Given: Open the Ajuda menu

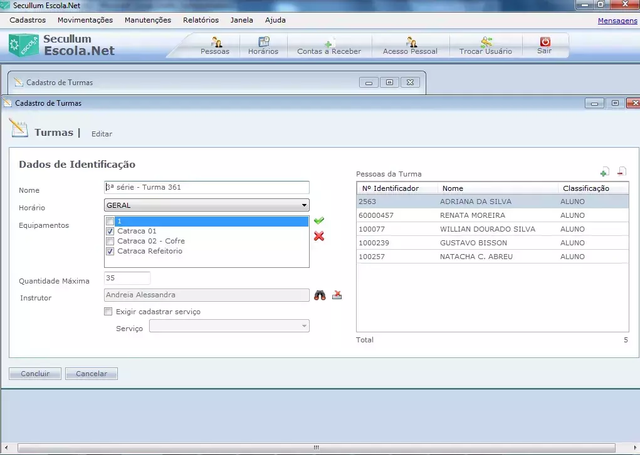Looking at the screenshot, I should [x=275, y=20].
